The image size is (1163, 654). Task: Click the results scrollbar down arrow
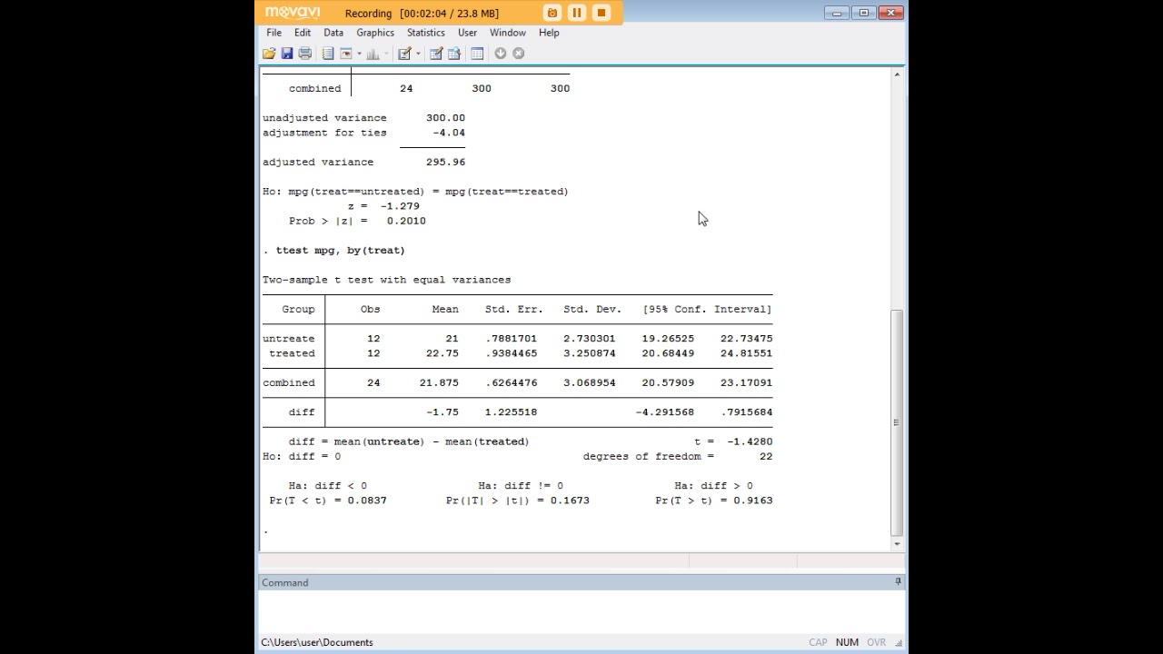[897, 543]
